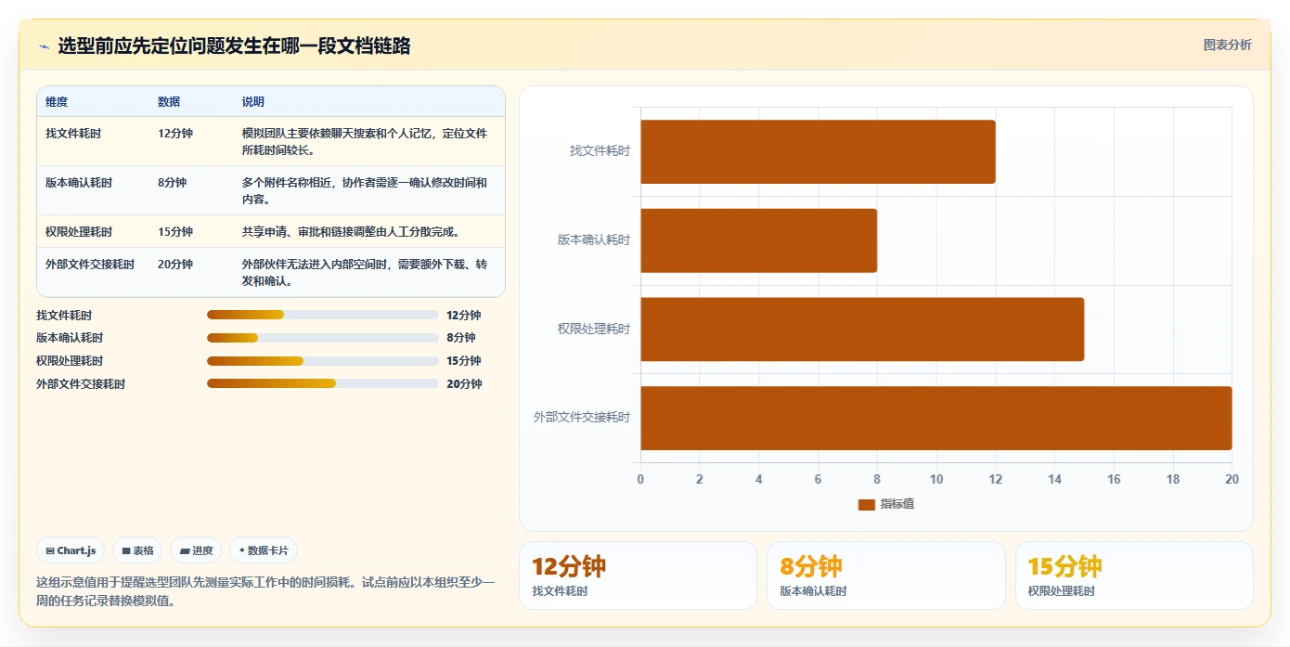This screenshot has width=1290, height=647.
Task: Click the description starting 多个附件名称相近
Action: click(x=365, y=191)
